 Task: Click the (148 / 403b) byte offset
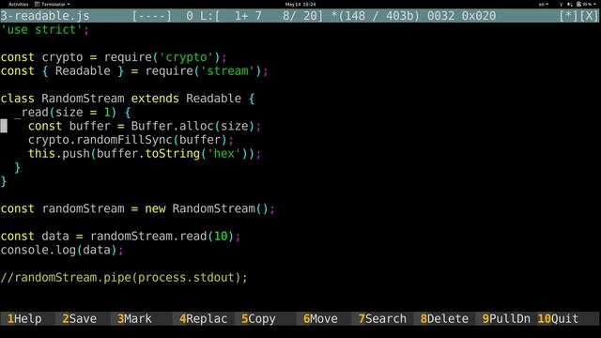379,16
